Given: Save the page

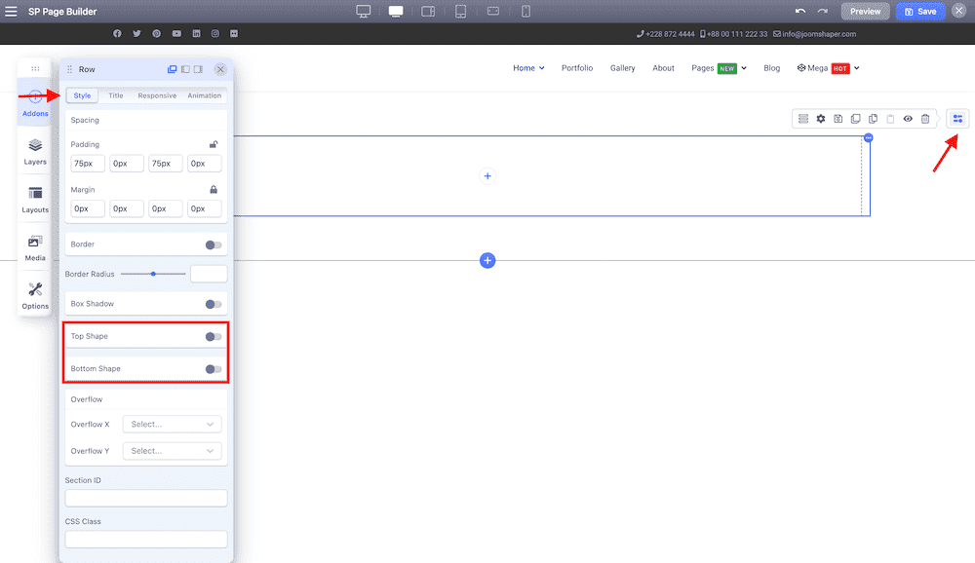Looking at the screenshot, I should [x=920, y=11].
